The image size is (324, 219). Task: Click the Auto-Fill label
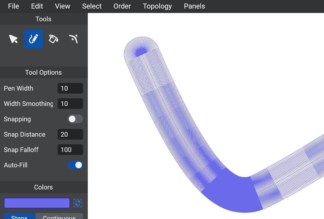16,165
